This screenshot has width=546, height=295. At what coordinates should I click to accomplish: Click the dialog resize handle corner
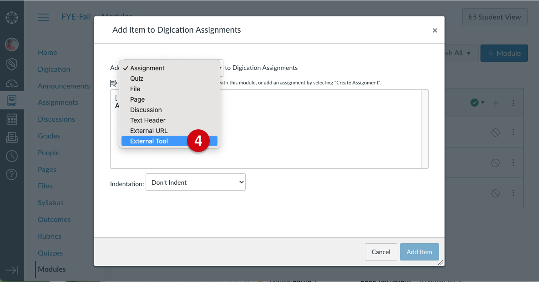[x=440, y=262]
